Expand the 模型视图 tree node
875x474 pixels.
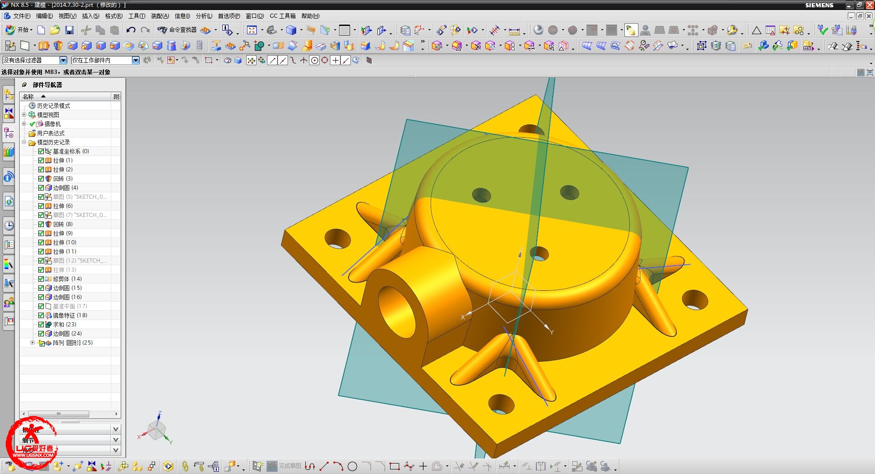tap(24, 114)
